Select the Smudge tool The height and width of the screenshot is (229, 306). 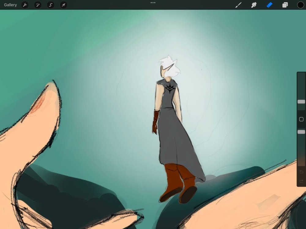pyautogui.click(x=254, y=5)
